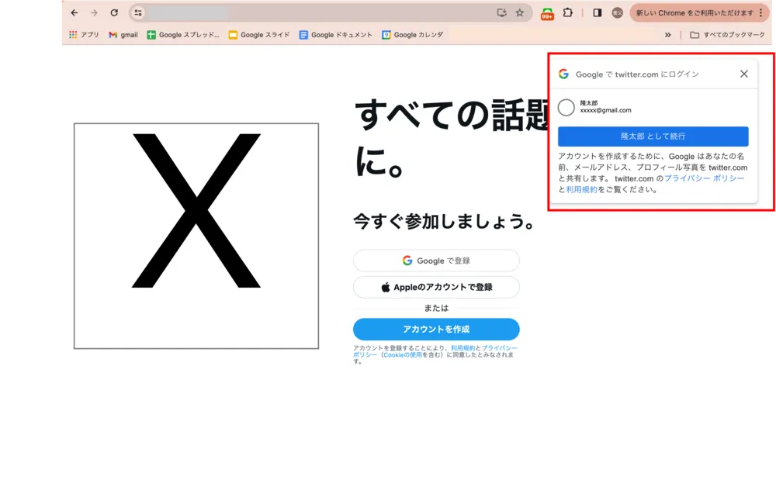Click Google で登録 button

pyautogui.click(x=436, y=261)
